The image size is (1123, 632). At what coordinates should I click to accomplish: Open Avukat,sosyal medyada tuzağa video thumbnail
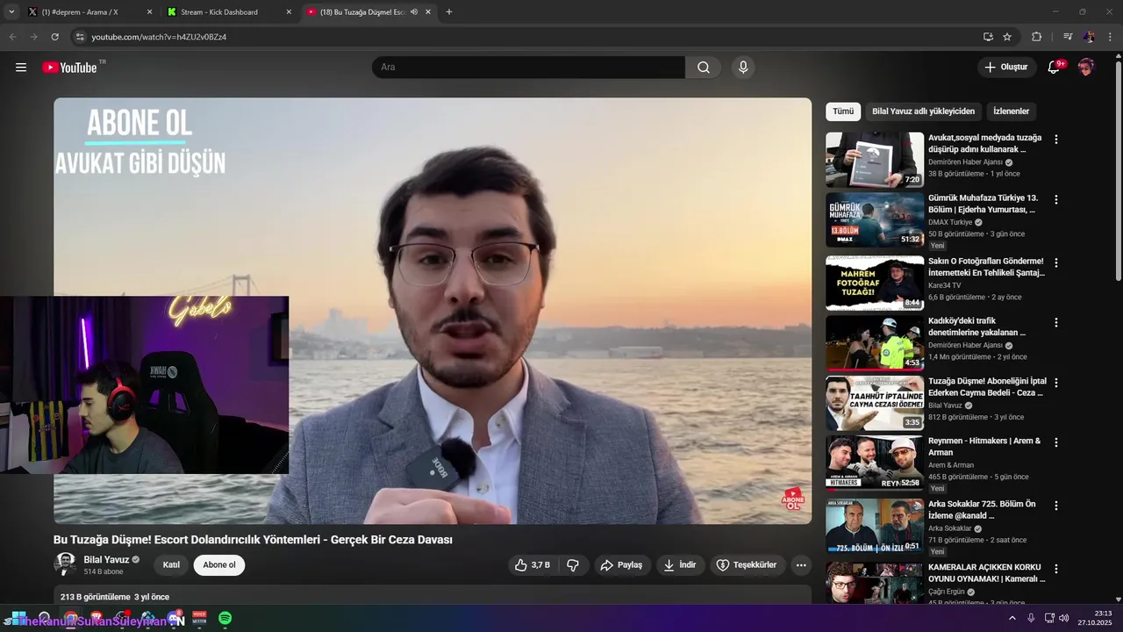point(875,160)
